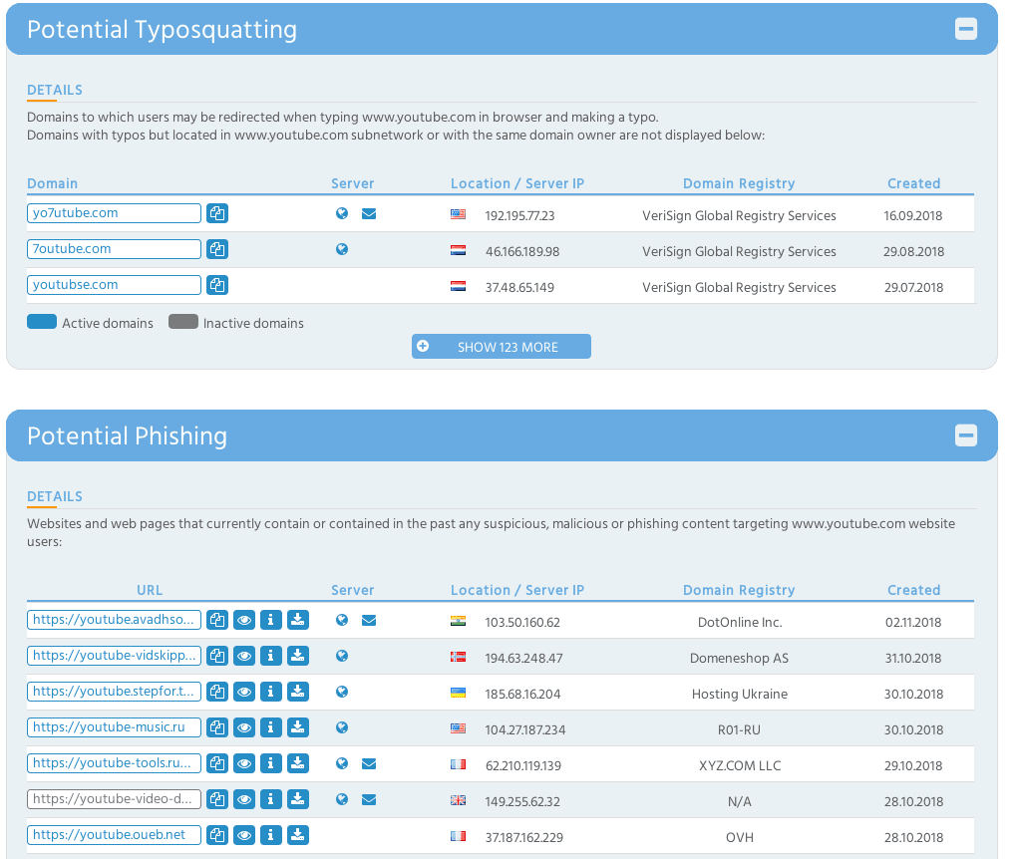1017x859 pixels.
Task: Select the Hosting Ukraine registry cell
Action: click(740, 695)
